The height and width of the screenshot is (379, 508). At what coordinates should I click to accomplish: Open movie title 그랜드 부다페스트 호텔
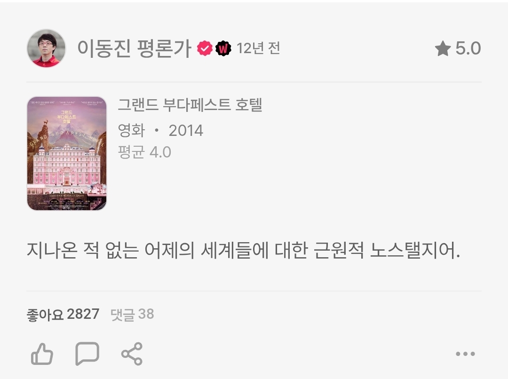tap(190, 105)
